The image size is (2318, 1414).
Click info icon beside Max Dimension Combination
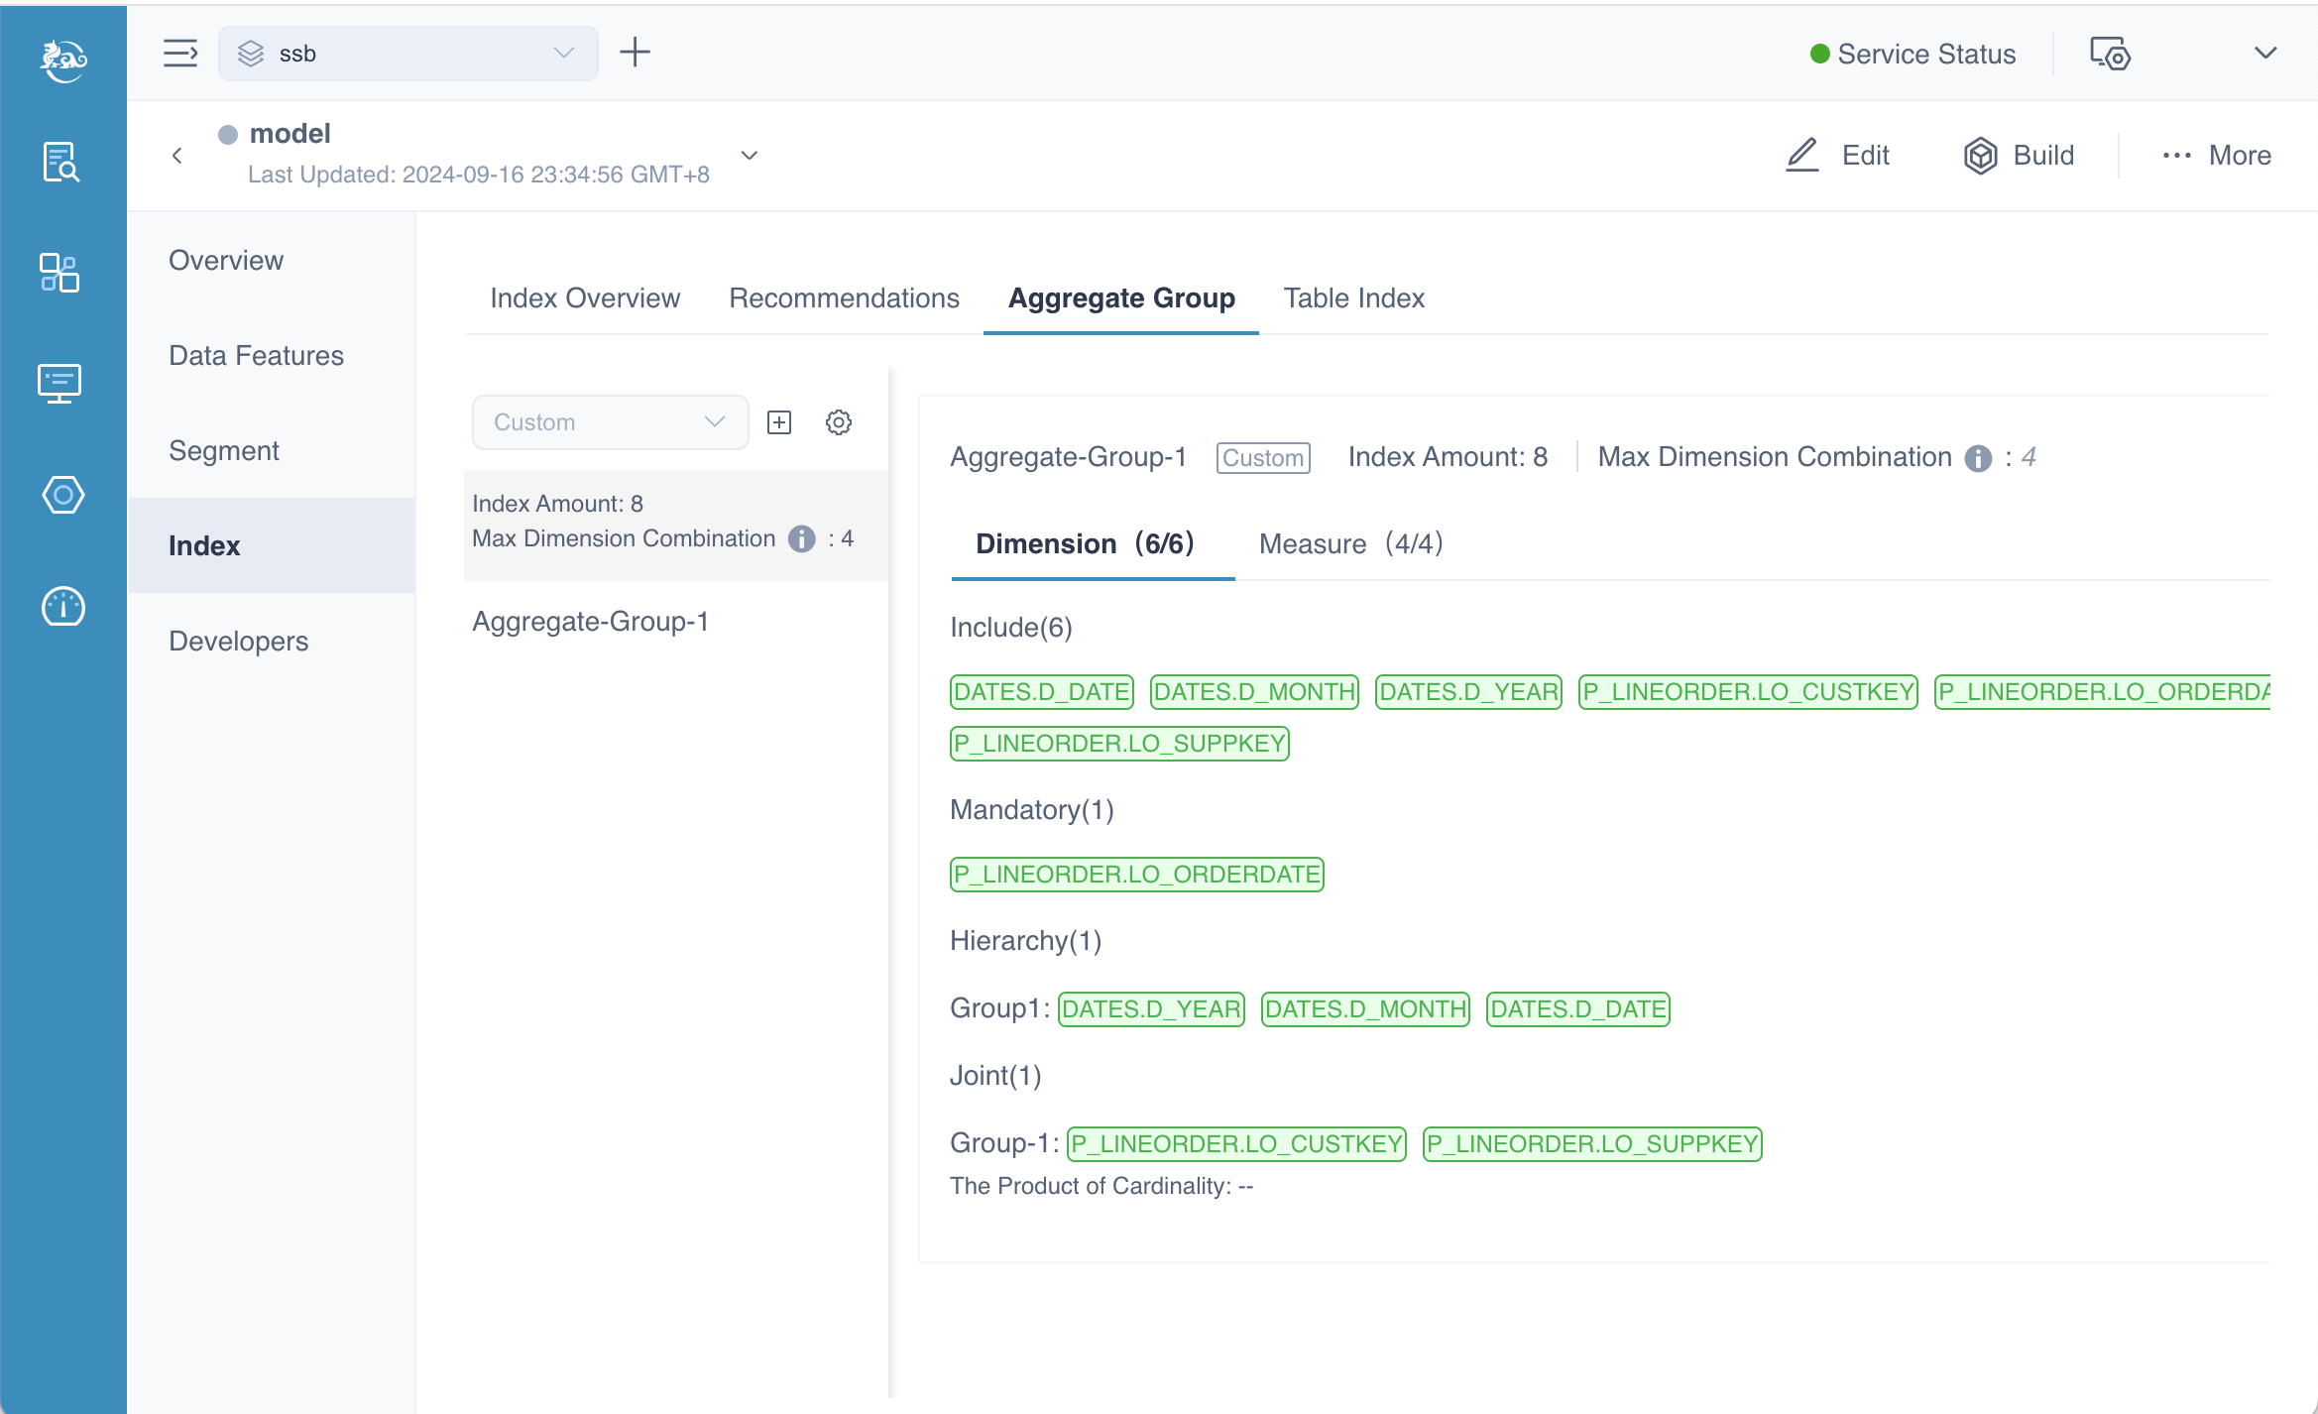tap(1978, 458)
